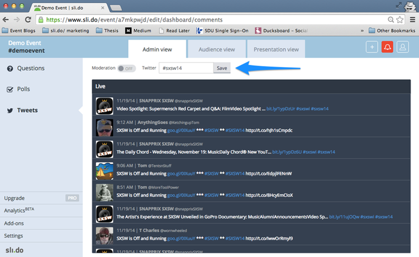Screen dimensions: 419x257
Task: Open the Questions section
Action: coord(30,68)
